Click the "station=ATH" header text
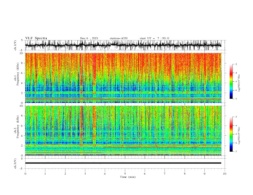 click(119, 38)
